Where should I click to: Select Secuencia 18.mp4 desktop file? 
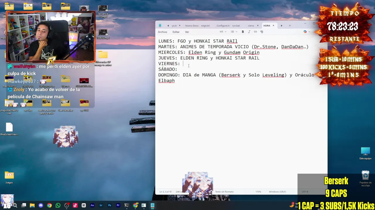click(x=103, y=11)
